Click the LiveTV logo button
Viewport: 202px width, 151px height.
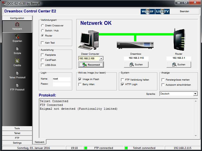[162, 11]
